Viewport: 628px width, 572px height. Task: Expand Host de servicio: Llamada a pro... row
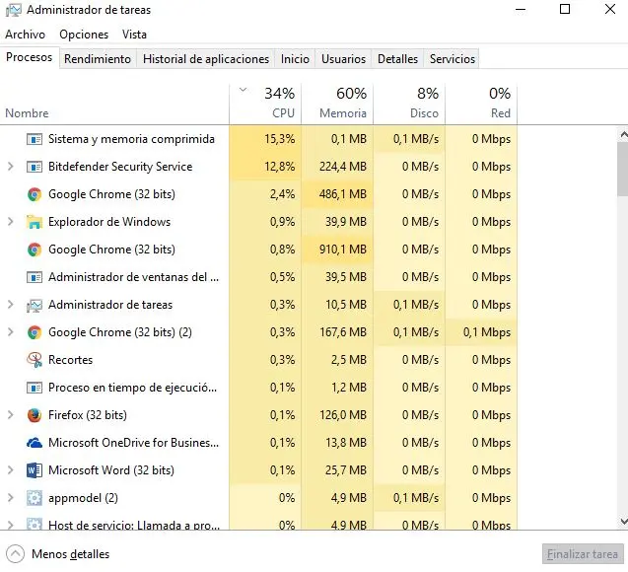[11, 525]
